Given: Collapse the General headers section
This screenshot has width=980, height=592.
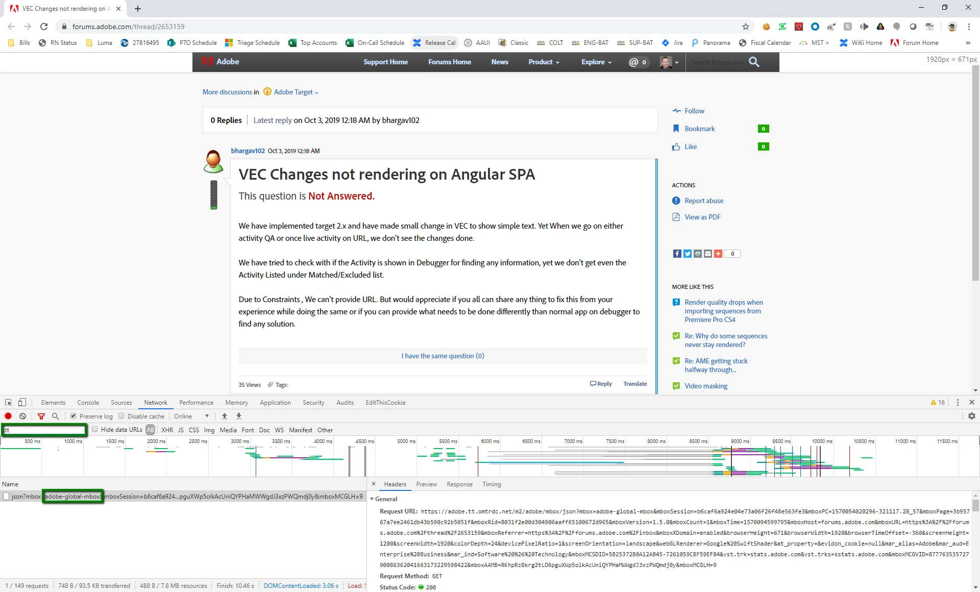Looking at the screenshot, I should [372, 499].
